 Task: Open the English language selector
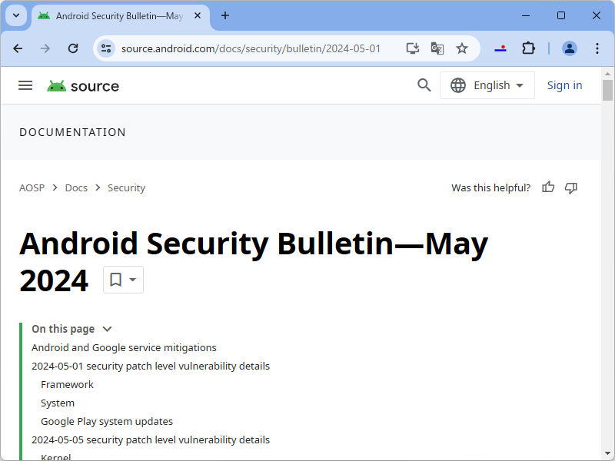[x=487, y=85]
